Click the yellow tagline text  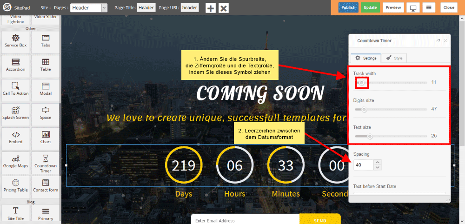tap(227, 118)
